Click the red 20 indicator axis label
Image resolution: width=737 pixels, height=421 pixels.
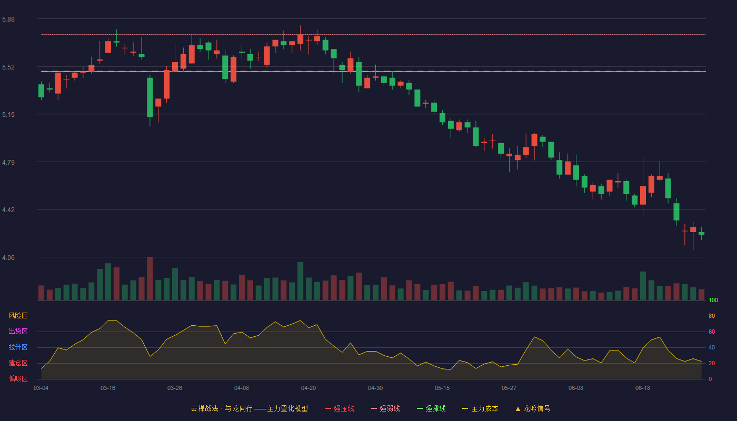pos(712,363)
